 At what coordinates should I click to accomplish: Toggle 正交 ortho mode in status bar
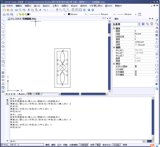pyautogui.click(x=59, y=145)
